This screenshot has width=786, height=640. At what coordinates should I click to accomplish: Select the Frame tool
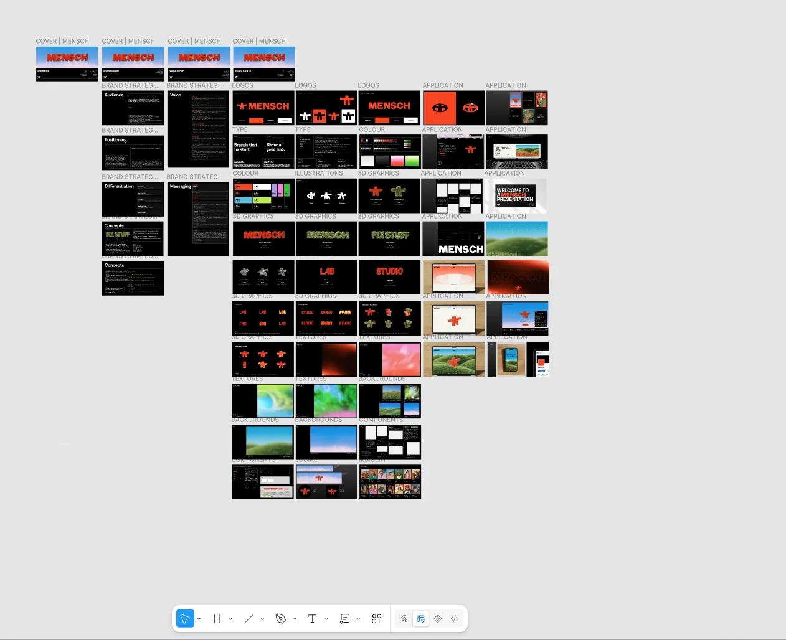[217, 619]
